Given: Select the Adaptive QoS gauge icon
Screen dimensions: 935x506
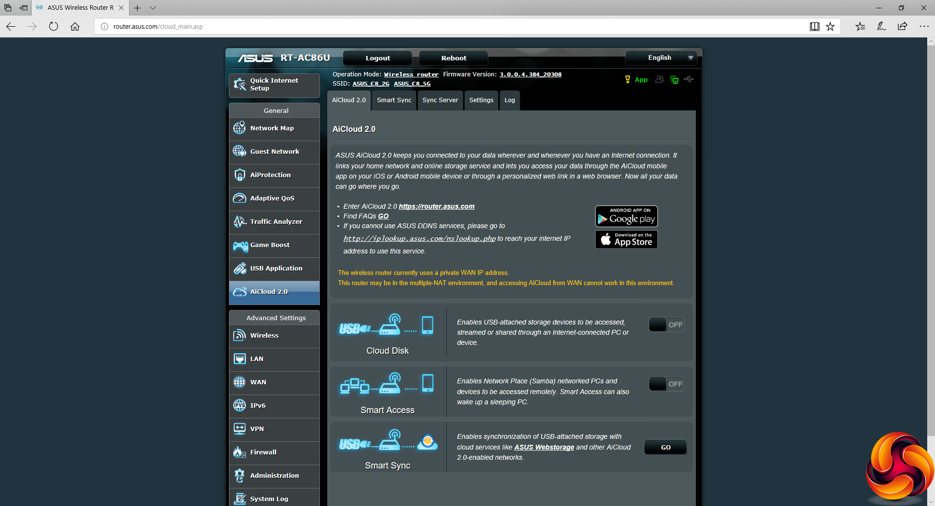Looking at the screenshot, I should (x=240, y=198).
